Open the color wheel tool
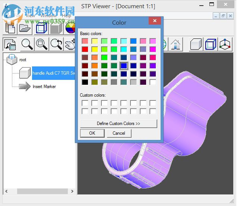 [x=70, y=28]
